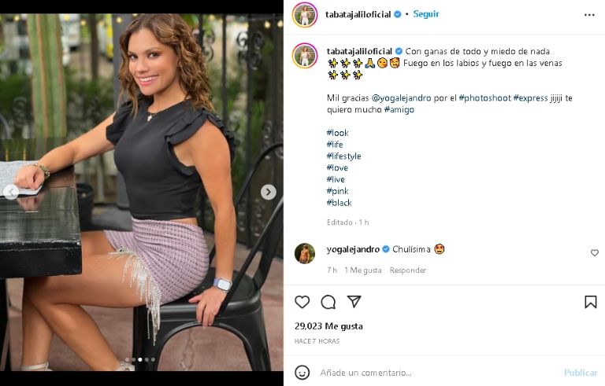Open the emoji picker in the comment box
The image size is (605, 386).
click(302, 372)
